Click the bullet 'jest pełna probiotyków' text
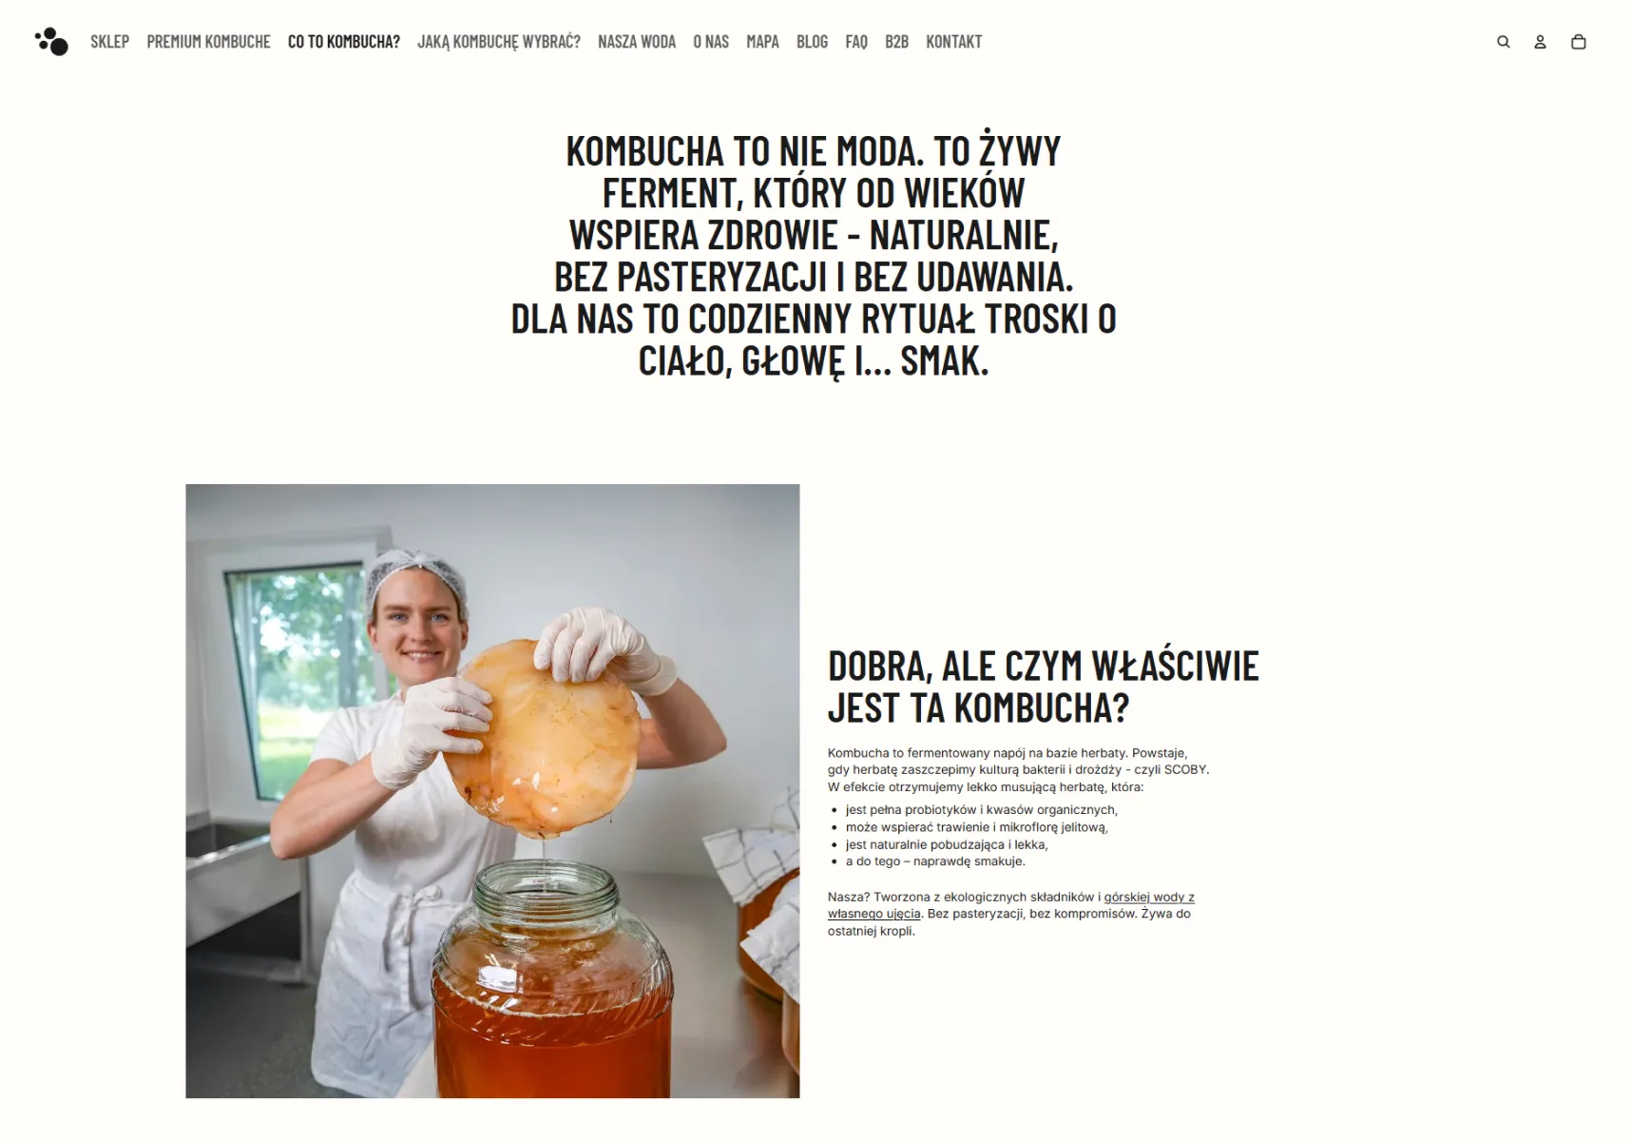This screenshot has height=1141, width=1631. 982,810
